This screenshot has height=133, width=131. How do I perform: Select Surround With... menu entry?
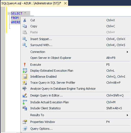click(76, 45)
